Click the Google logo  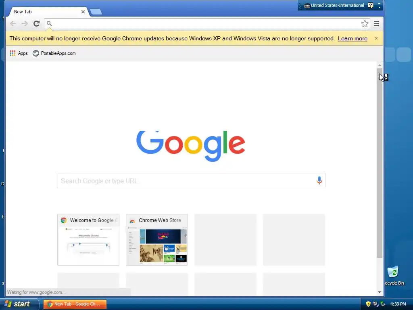(191, 146)
